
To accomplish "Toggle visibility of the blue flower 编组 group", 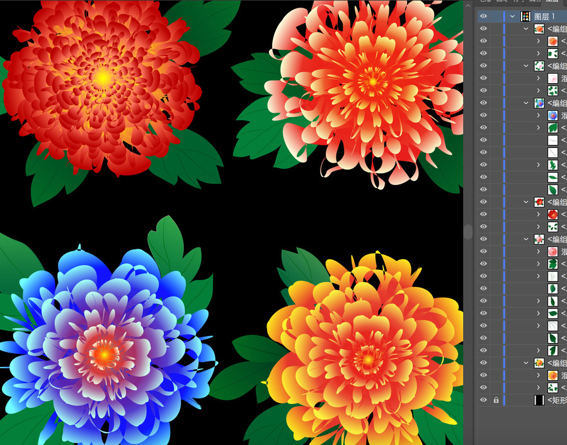I will point(483,103).
